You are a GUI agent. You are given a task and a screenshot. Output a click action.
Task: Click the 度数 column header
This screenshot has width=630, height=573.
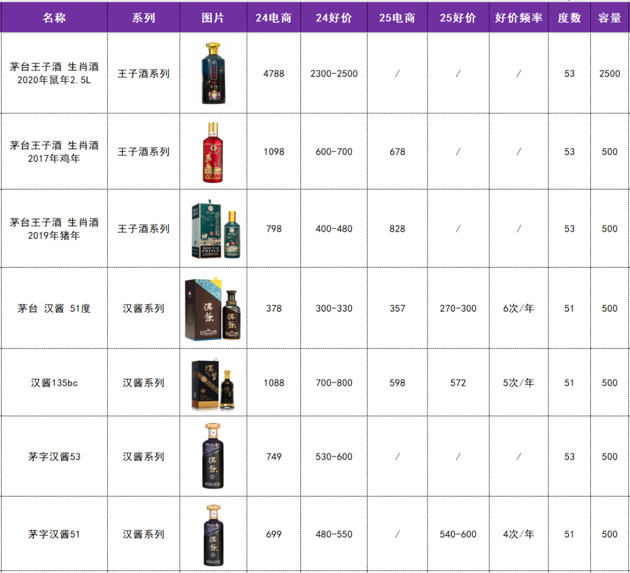click(x=569, y=17)
